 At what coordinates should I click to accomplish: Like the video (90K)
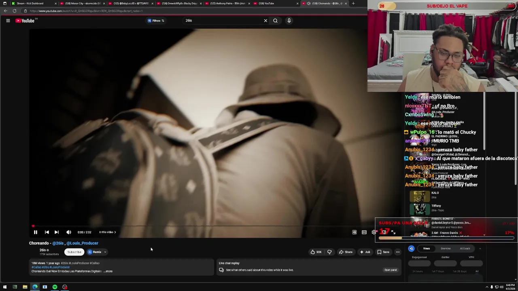[316, 252]
